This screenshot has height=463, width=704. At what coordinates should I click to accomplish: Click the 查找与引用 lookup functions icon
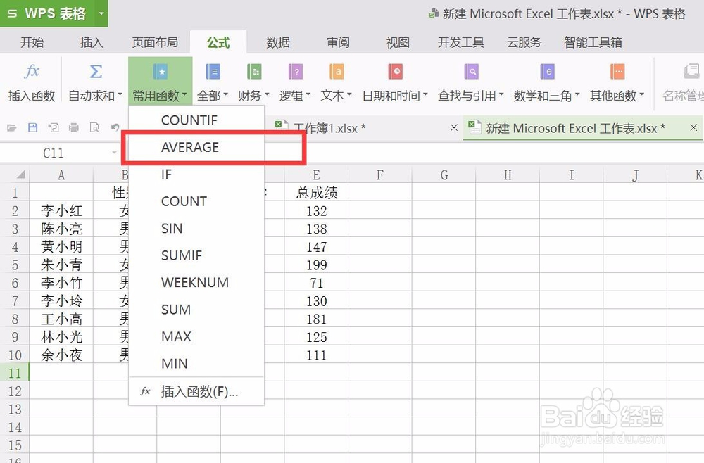470,81
